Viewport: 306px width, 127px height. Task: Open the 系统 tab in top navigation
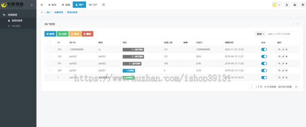pos(66,5)
